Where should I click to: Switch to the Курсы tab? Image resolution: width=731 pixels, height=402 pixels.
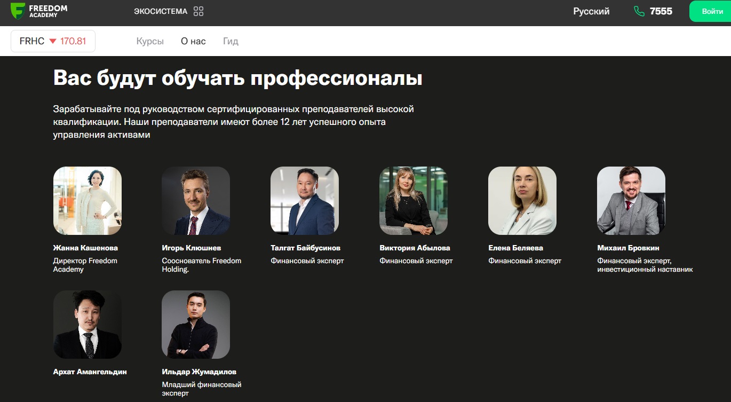pyautogui.click(x=150, y=41)
